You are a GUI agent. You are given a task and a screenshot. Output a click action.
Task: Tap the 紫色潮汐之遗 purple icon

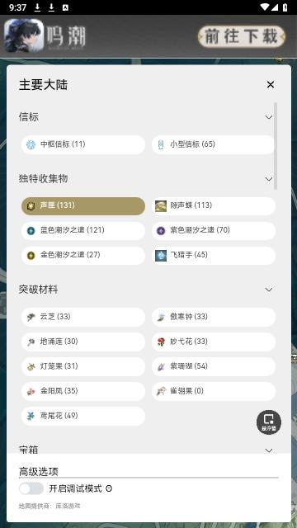(x=161, y=231)
